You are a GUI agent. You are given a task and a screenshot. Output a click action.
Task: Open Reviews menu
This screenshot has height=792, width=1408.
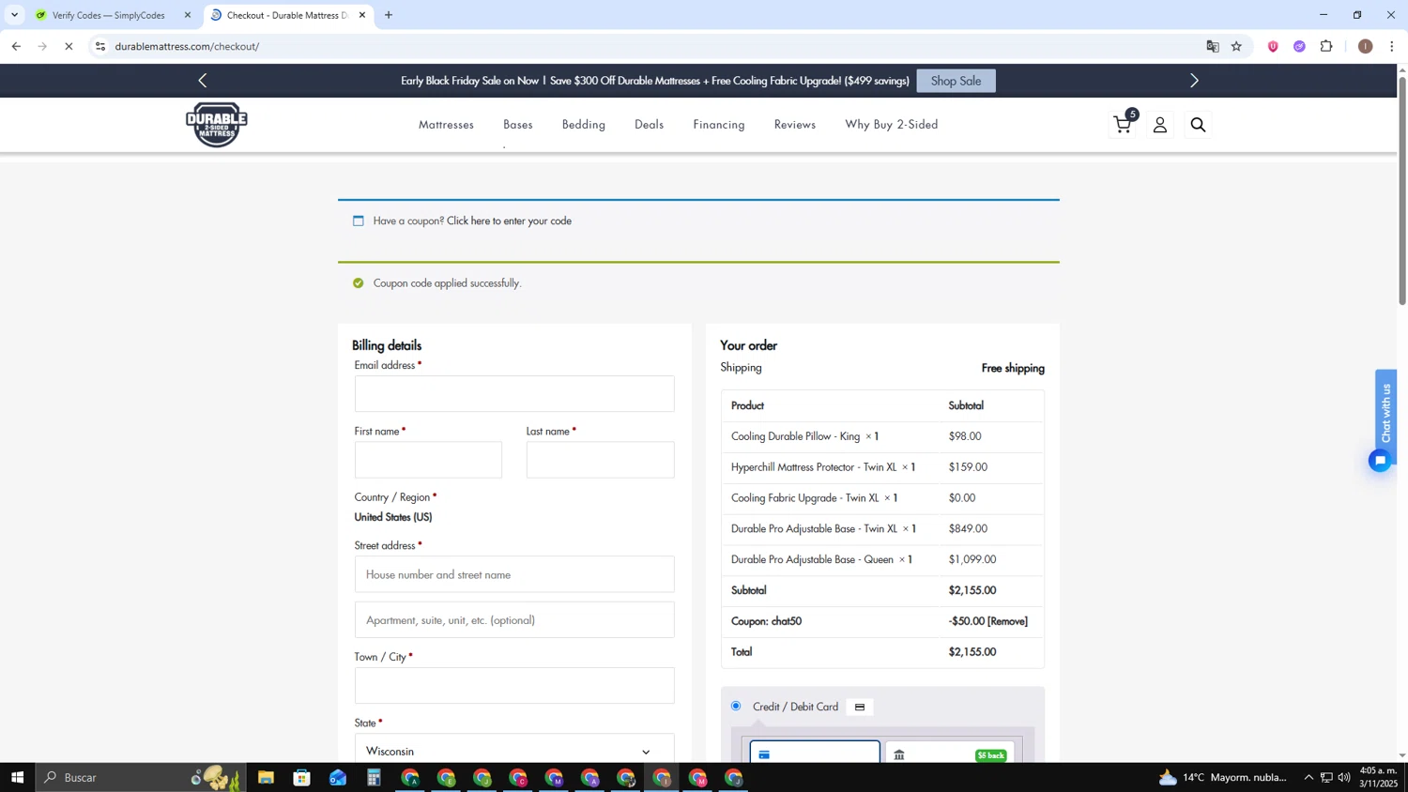795,124
